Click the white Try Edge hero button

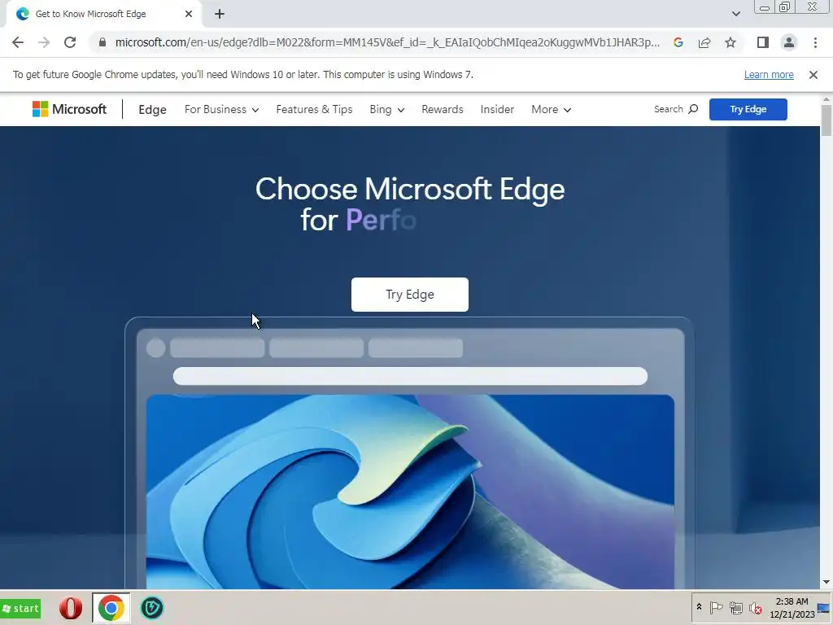point(410,295)
